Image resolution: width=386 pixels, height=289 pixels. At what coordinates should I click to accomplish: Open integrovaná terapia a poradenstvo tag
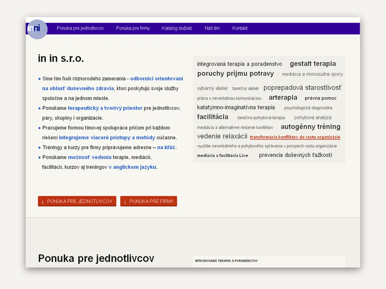(x=240, y=64)
